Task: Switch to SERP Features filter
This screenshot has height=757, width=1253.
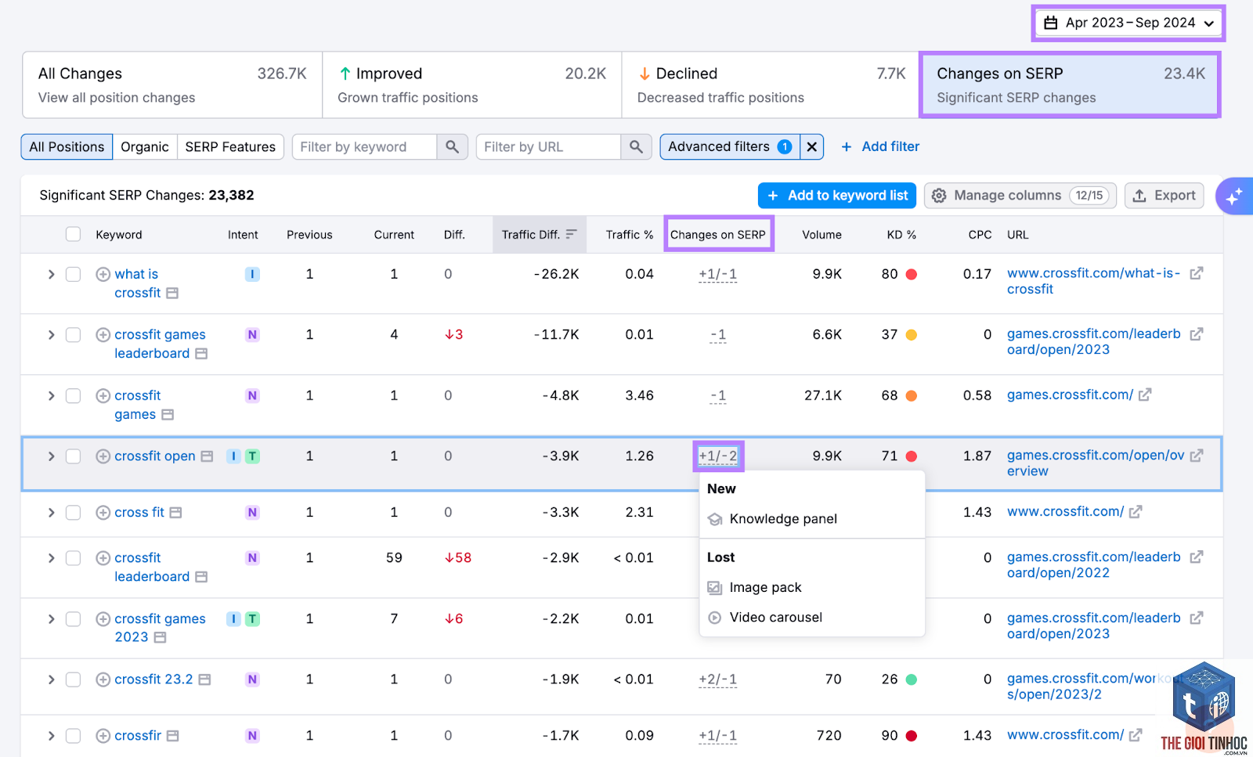Action: point(230,146)
